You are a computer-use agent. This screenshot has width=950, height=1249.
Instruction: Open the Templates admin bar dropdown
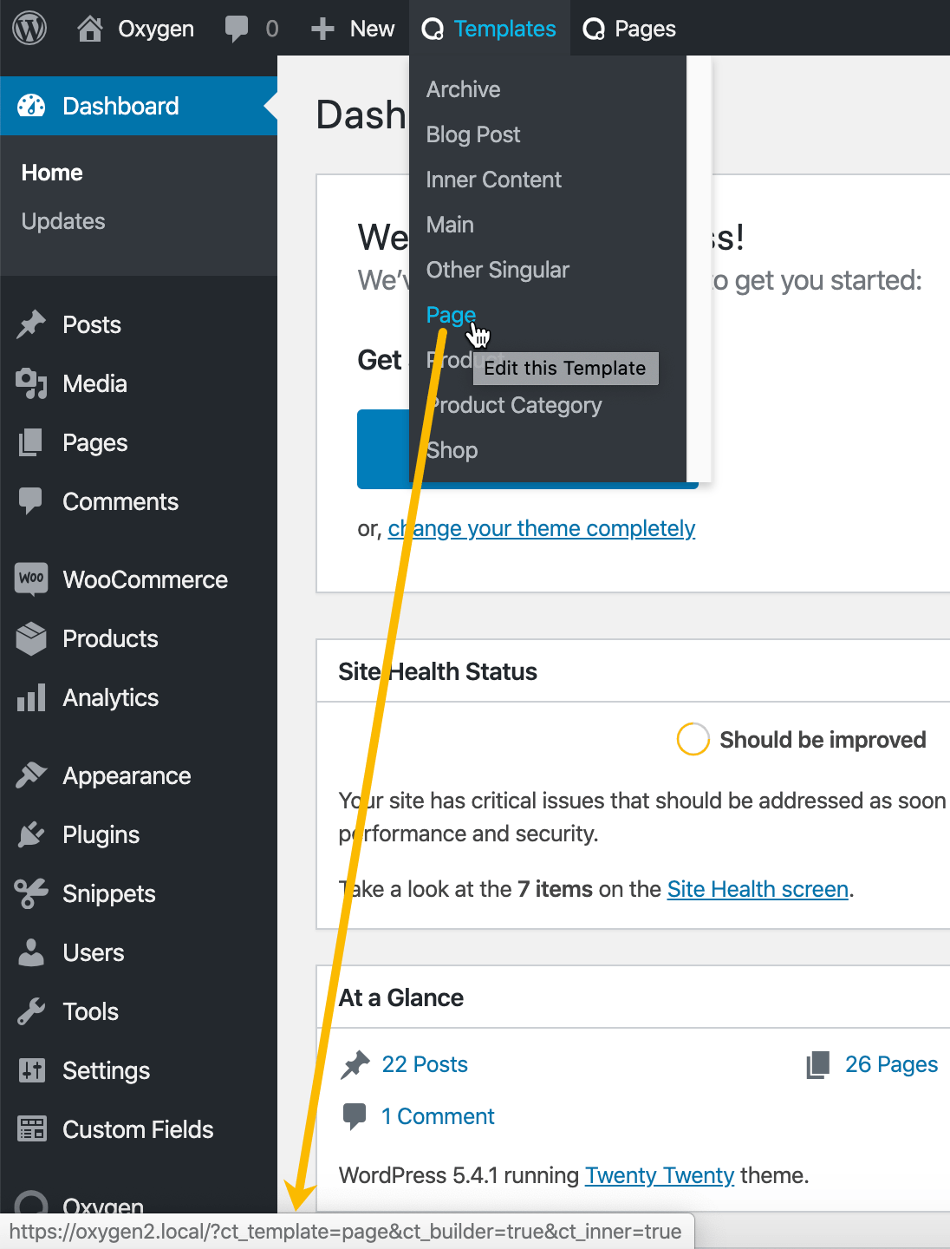click(x=489, y=29)
